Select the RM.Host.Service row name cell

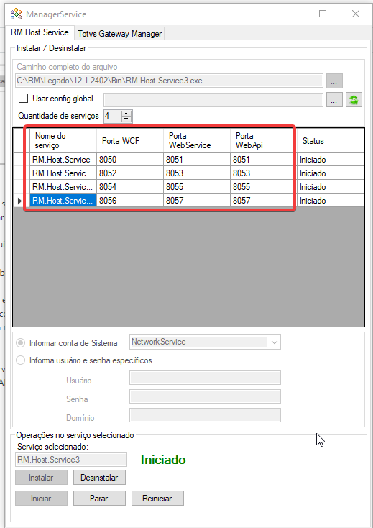[63, 159]
